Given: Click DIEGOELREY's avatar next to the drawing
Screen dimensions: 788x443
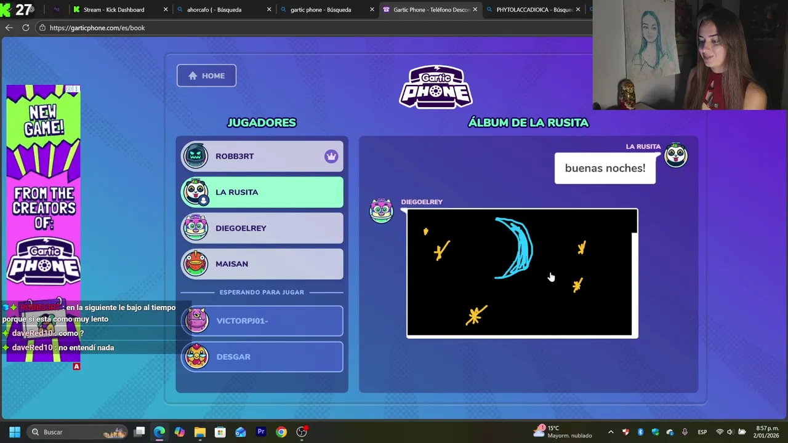Looking at the screenshot, I should click(381, 211).
